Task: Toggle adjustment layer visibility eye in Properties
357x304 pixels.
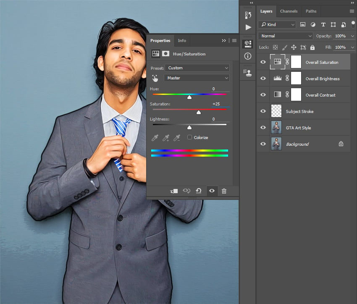Action: click(212, 191)
